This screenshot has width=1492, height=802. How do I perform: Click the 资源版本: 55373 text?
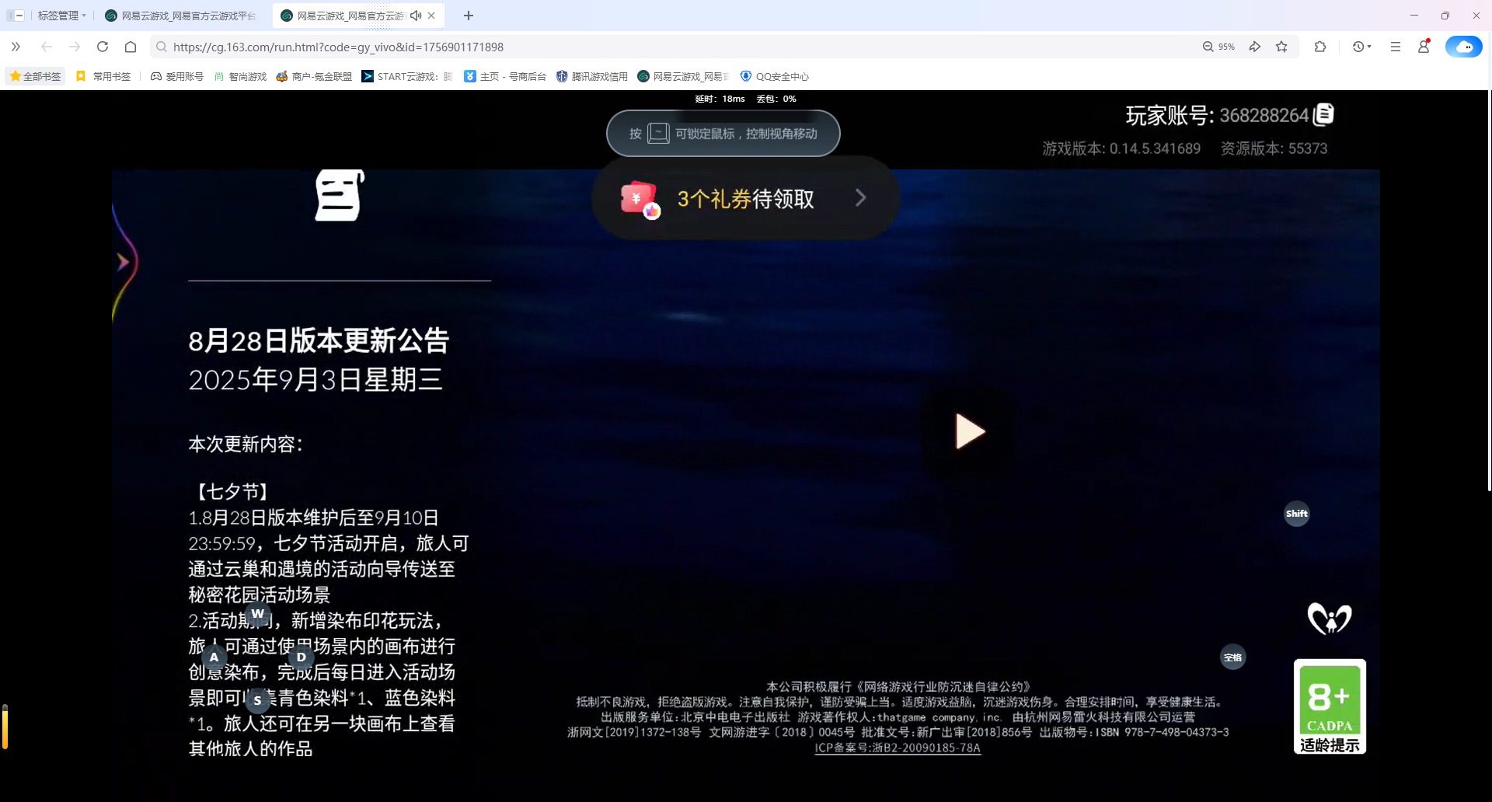click(1274, 148)
